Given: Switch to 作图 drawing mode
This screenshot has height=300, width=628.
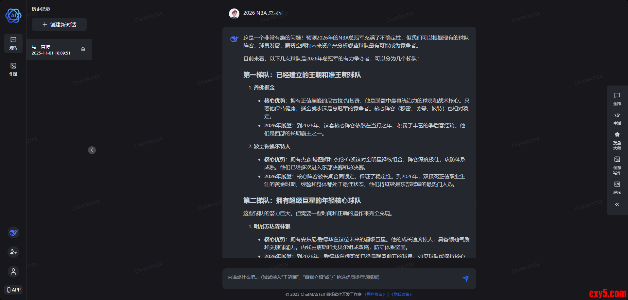Looking at the screenshot, I should (x=13, y=69).
